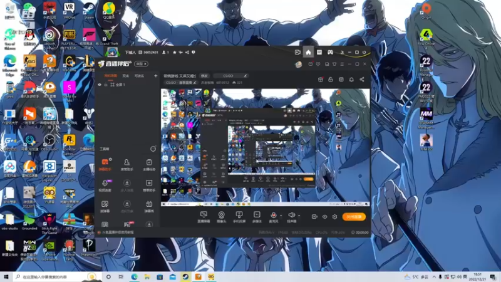Open the skin shirt icon in title bar
Viewport: 501px width, 282px height.
pyautogui.click(x=334, y=65)
